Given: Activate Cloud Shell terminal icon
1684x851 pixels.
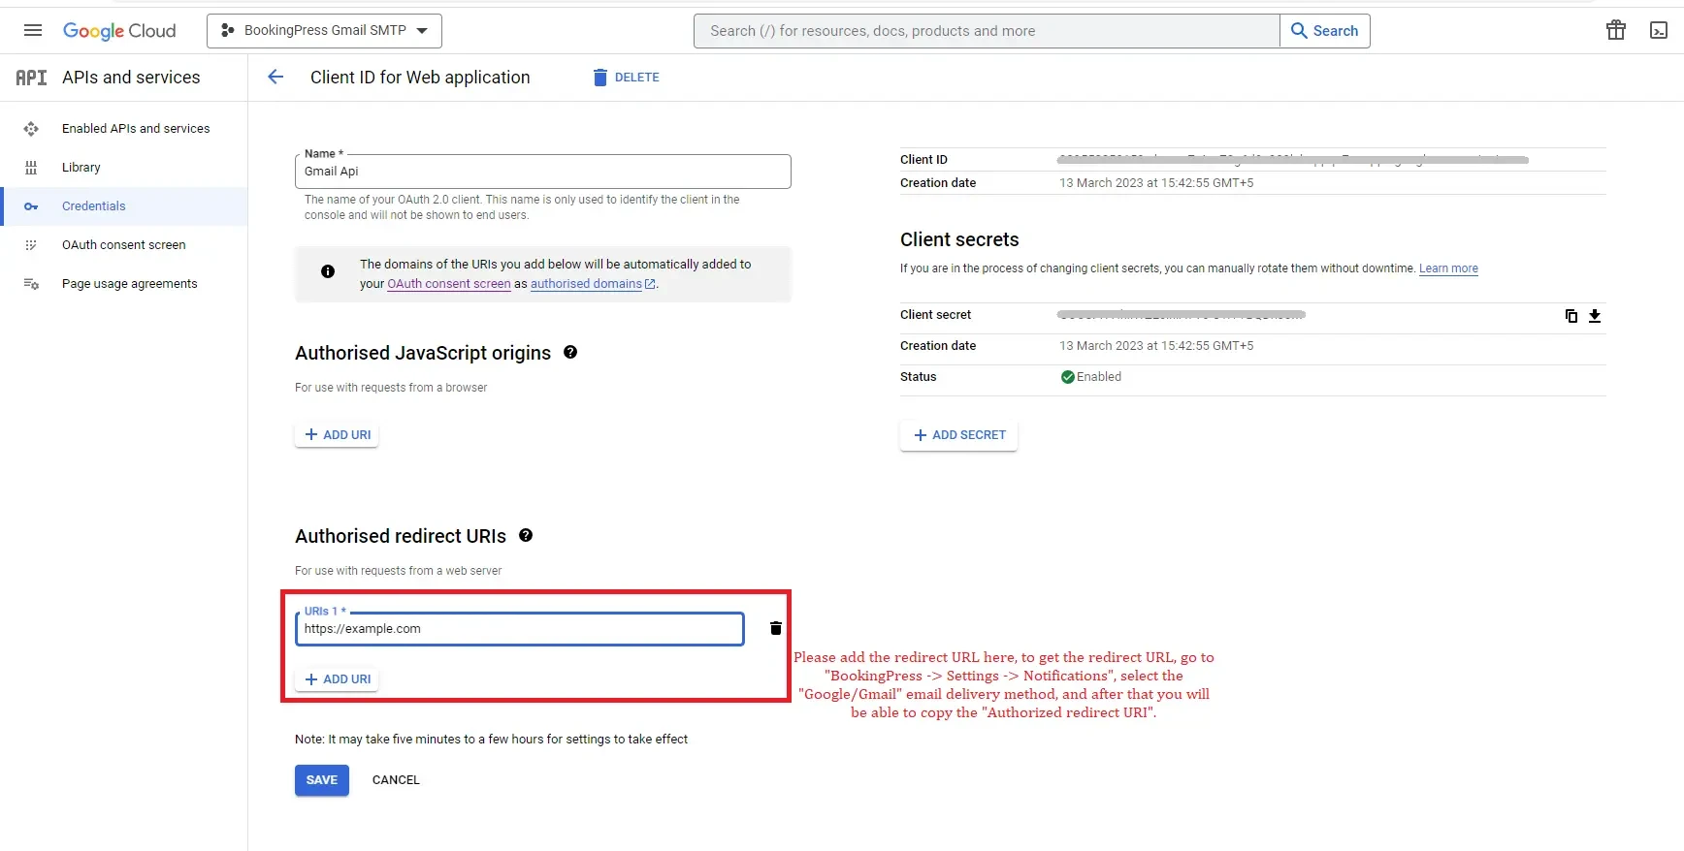Looking at the screenshot, I should (1659, 30).
